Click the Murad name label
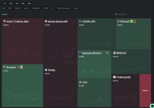This screenshot has height=108, width=154. coord(125,21)
